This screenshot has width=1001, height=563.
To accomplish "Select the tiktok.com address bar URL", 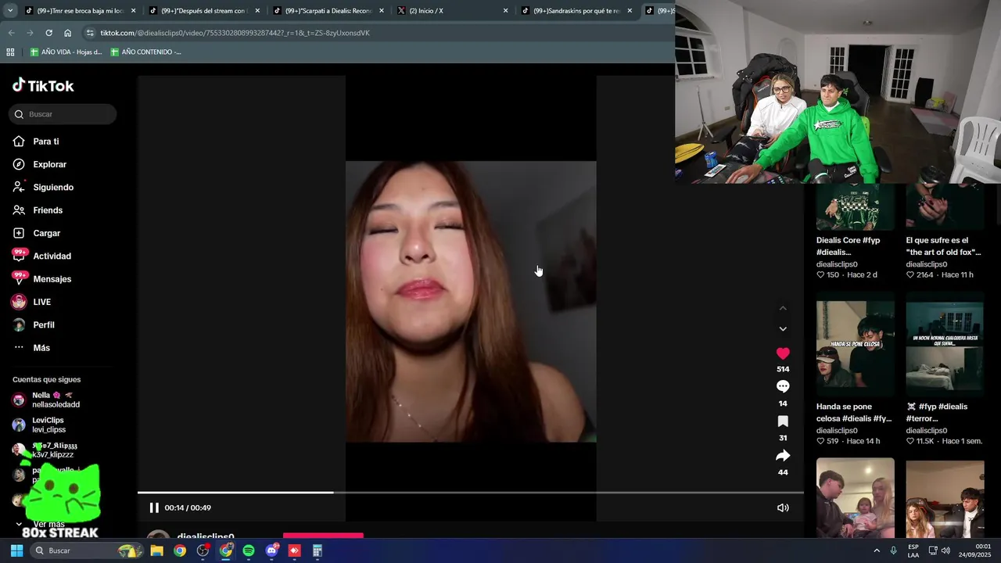I will 235,33.
